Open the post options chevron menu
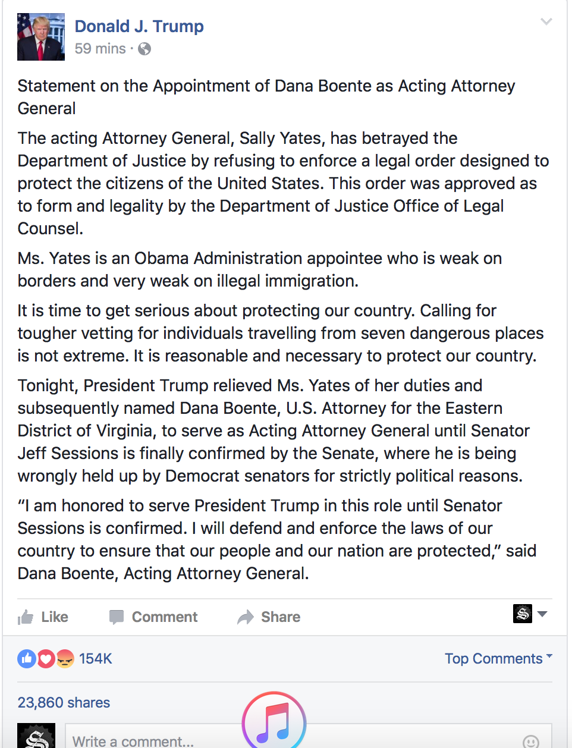Image resolution: width=572 pixels, height=748 pixels. [x=546, y=21]
